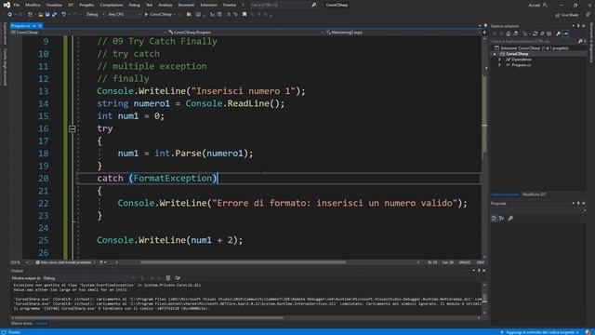Viewport: 595px width, 335px height.
Task: Toggle word wrap in Output panel
Action: [x=178, y=278]
